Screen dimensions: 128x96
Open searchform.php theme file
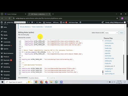[109, 58]
